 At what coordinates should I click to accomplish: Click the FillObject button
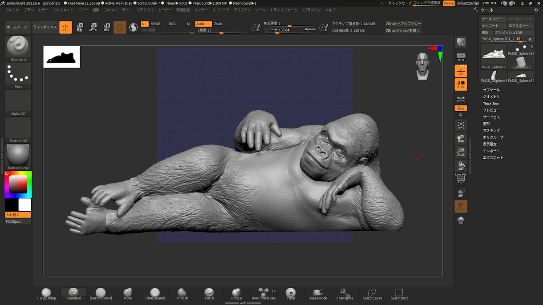pos(18,221)
